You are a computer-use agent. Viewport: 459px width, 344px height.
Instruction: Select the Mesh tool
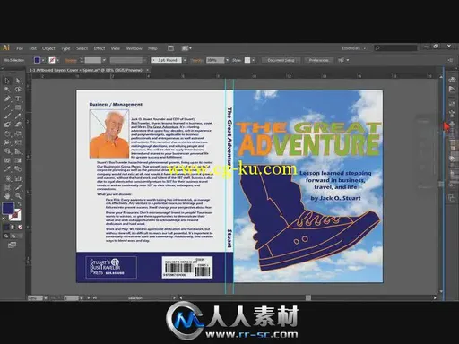[x=7, y=160]
